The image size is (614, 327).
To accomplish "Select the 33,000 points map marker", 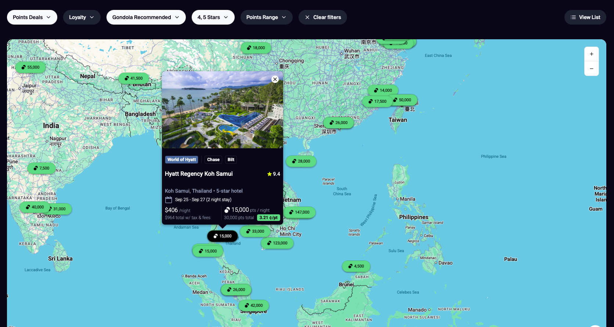I will coord(255,231).
